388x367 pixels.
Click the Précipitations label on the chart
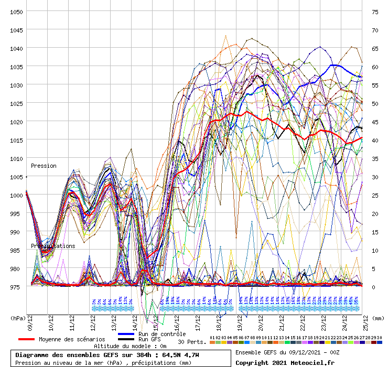pyautogui.click(x=52, y=246)
